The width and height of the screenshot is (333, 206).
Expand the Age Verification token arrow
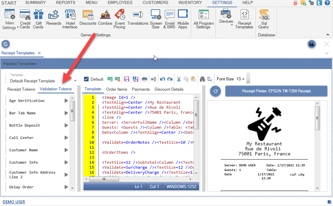(66, 101)
